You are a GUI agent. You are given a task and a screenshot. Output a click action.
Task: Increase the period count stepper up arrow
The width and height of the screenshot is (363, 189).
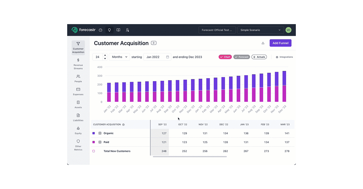pyautogui.click(x=105, y=55)
